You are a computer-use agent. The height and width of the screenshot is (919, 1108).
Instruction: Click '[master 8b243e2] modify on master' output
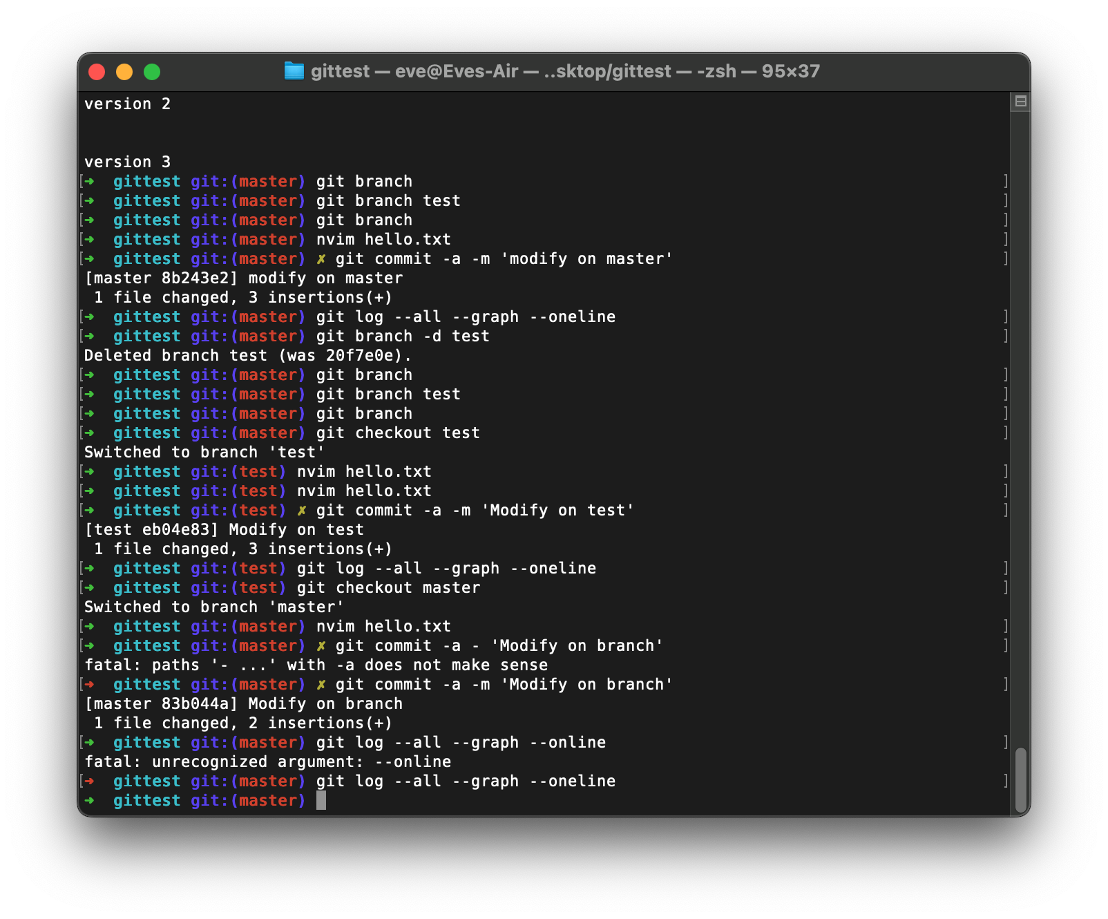243,278
